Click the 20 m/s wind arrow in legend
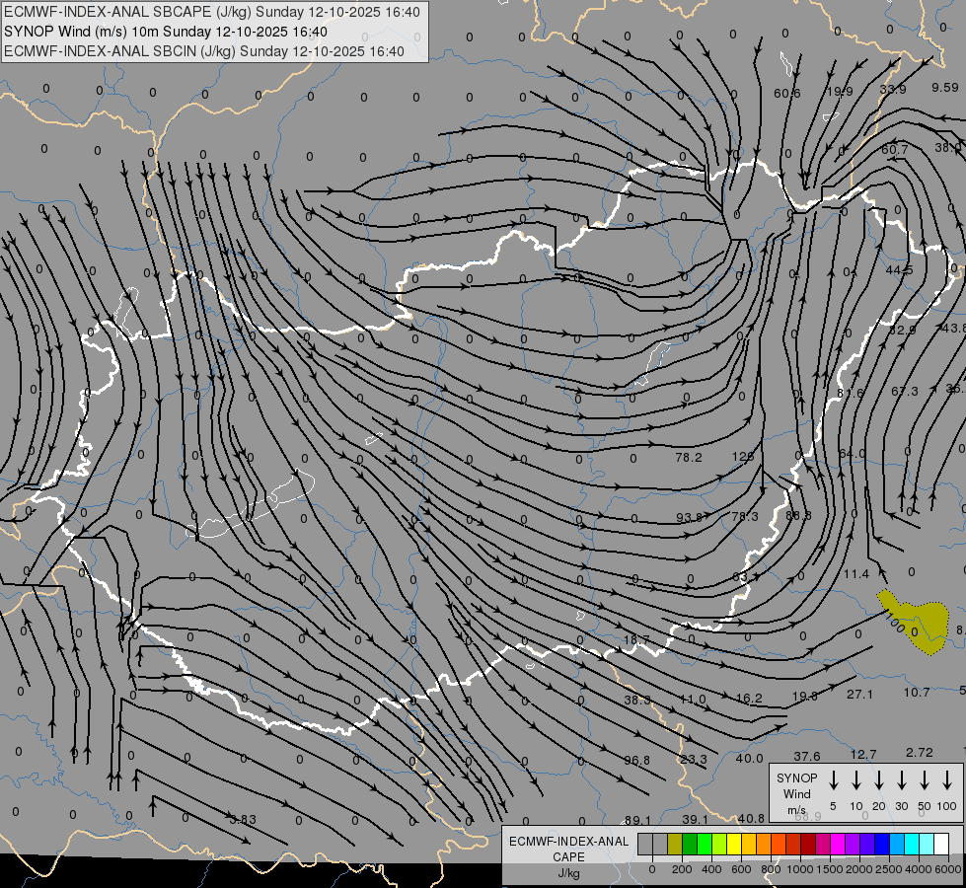 [879, 780]
